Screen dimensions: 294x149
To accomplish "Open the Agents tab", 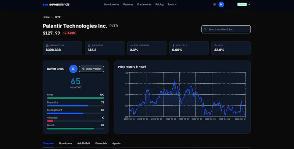I will tap(116, 143).
